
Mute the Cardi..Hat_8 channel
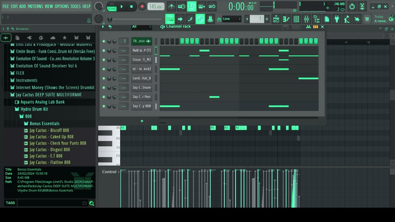[x=104, y=78]
